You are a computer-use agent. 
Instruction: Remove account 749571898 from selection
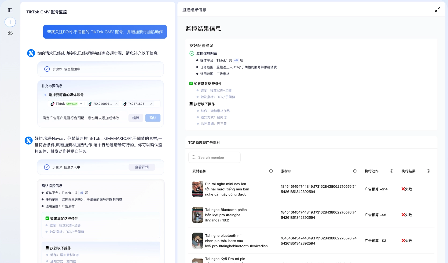(151, 104)
